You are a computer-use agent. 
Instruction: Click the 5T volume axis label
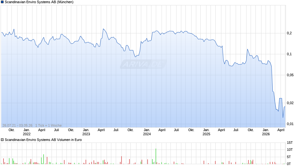click(289, 157)
